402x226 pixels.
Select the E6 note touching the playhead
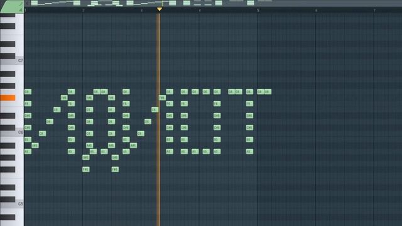tap(155, 110)
